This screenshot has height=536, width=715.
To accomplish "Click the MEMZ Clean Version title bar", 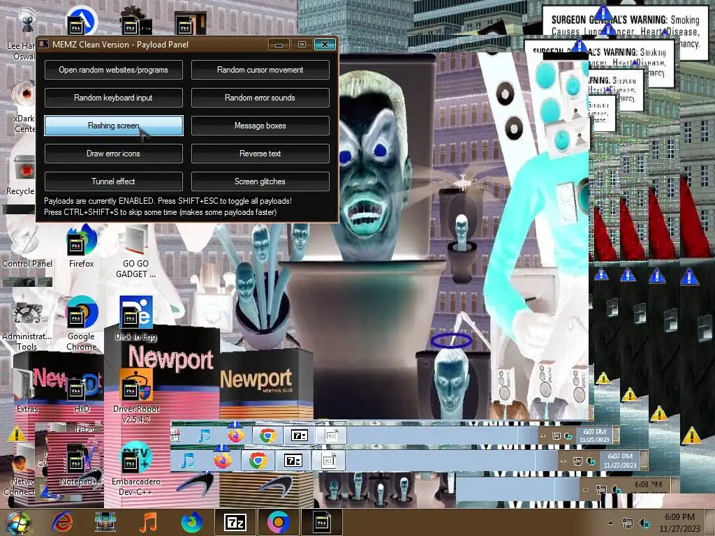I will coord(120,44).
